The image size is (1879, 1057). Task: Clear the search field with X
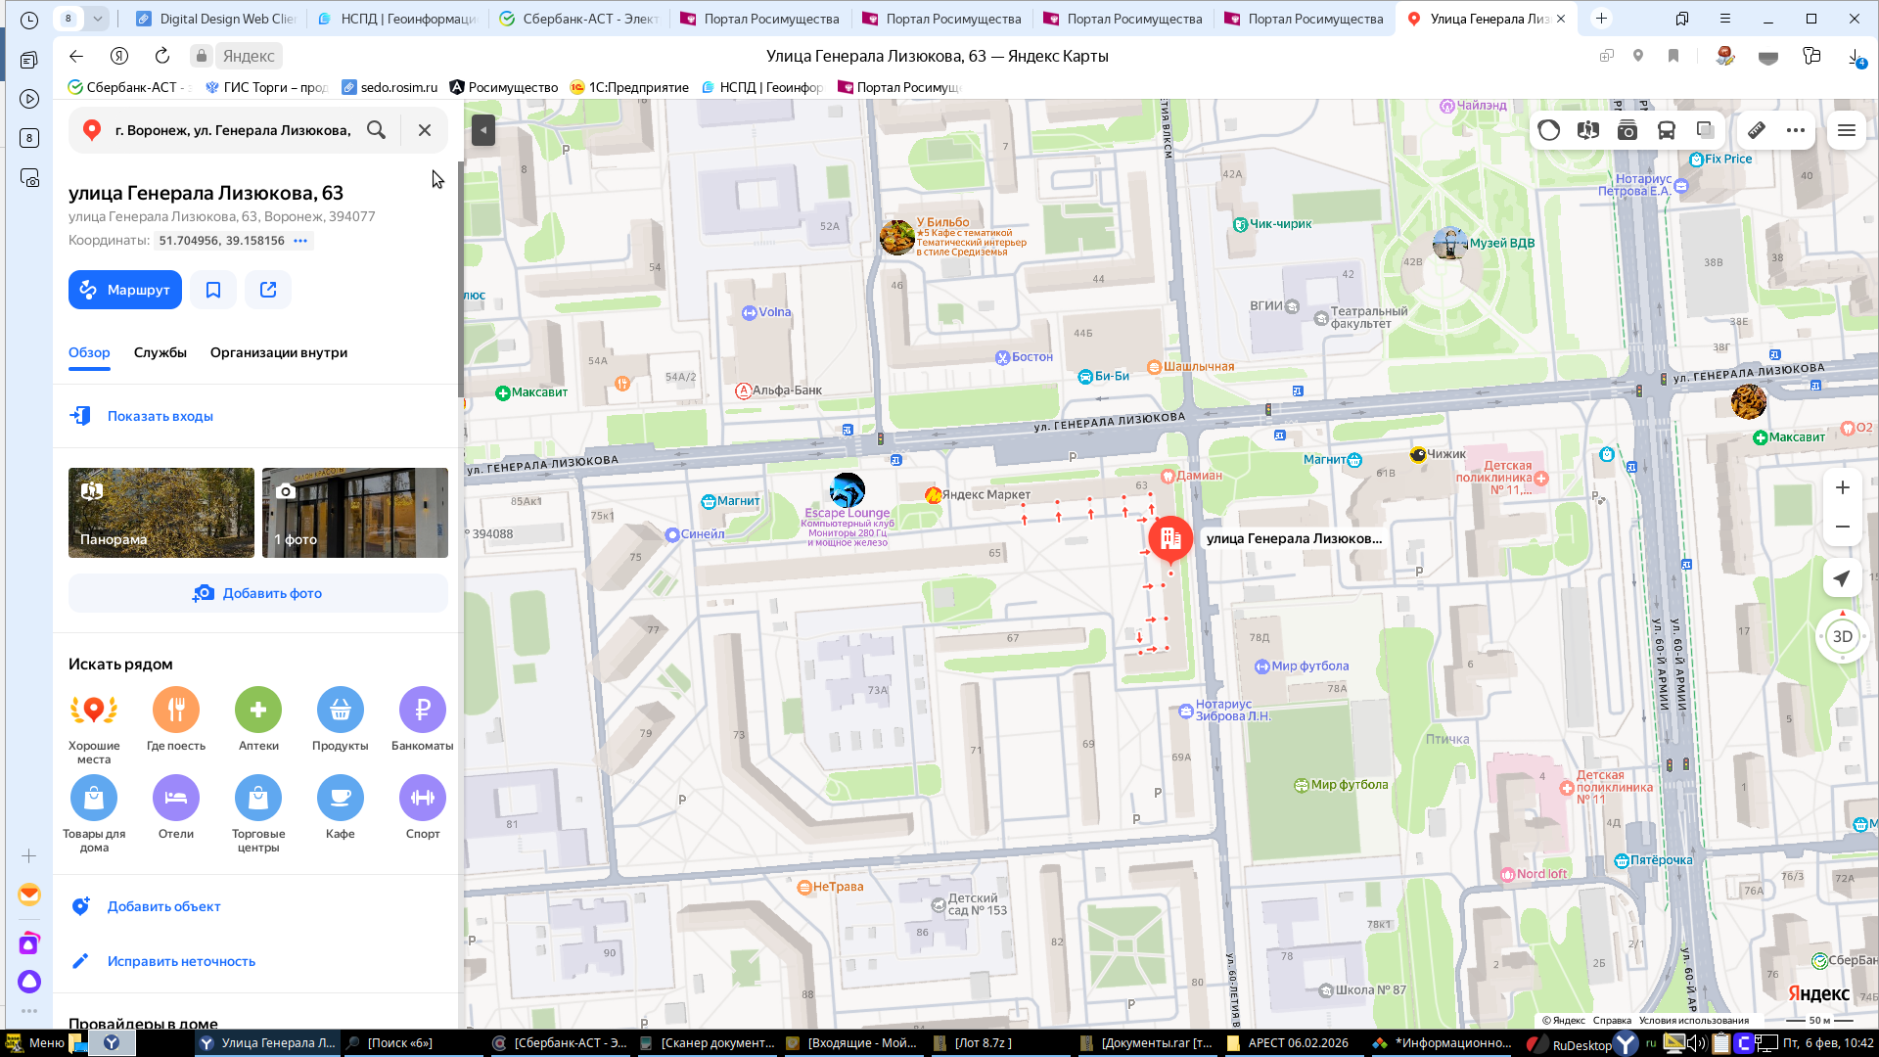pos(425,130)
